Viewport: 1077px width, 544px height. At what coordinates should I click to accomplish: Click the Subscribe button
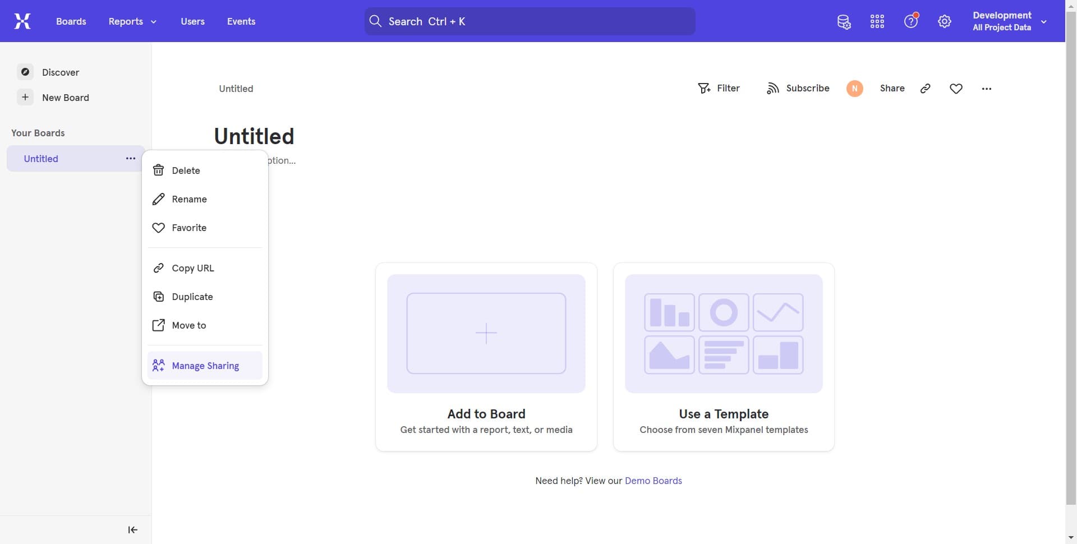798,89
